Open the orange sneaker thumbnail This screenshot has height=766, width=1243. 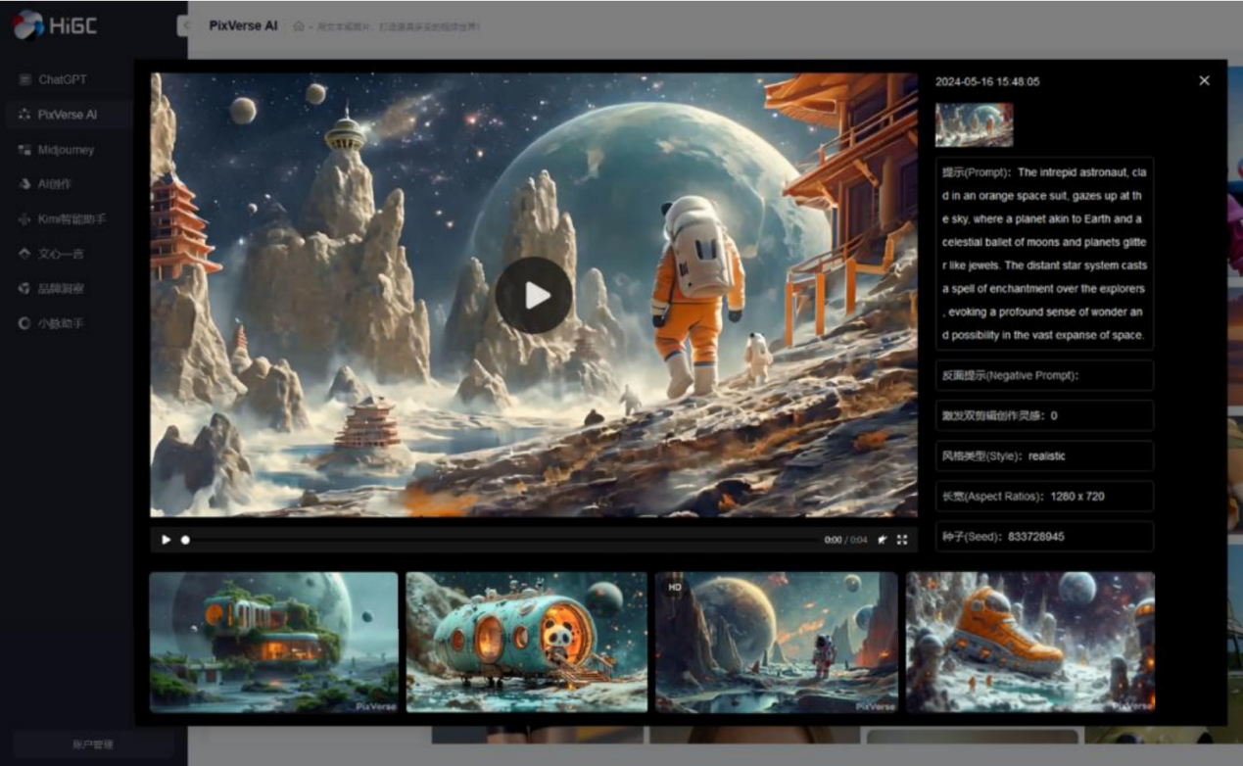(1029, 642)
